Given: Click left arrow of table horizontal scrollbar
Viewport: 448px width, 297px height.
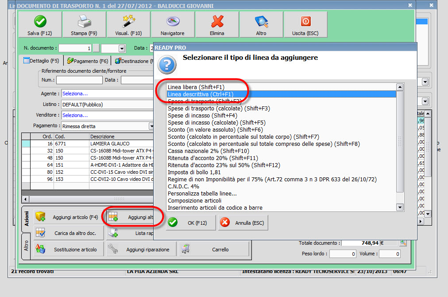Looking at the screenshot, I should [26, 199].
